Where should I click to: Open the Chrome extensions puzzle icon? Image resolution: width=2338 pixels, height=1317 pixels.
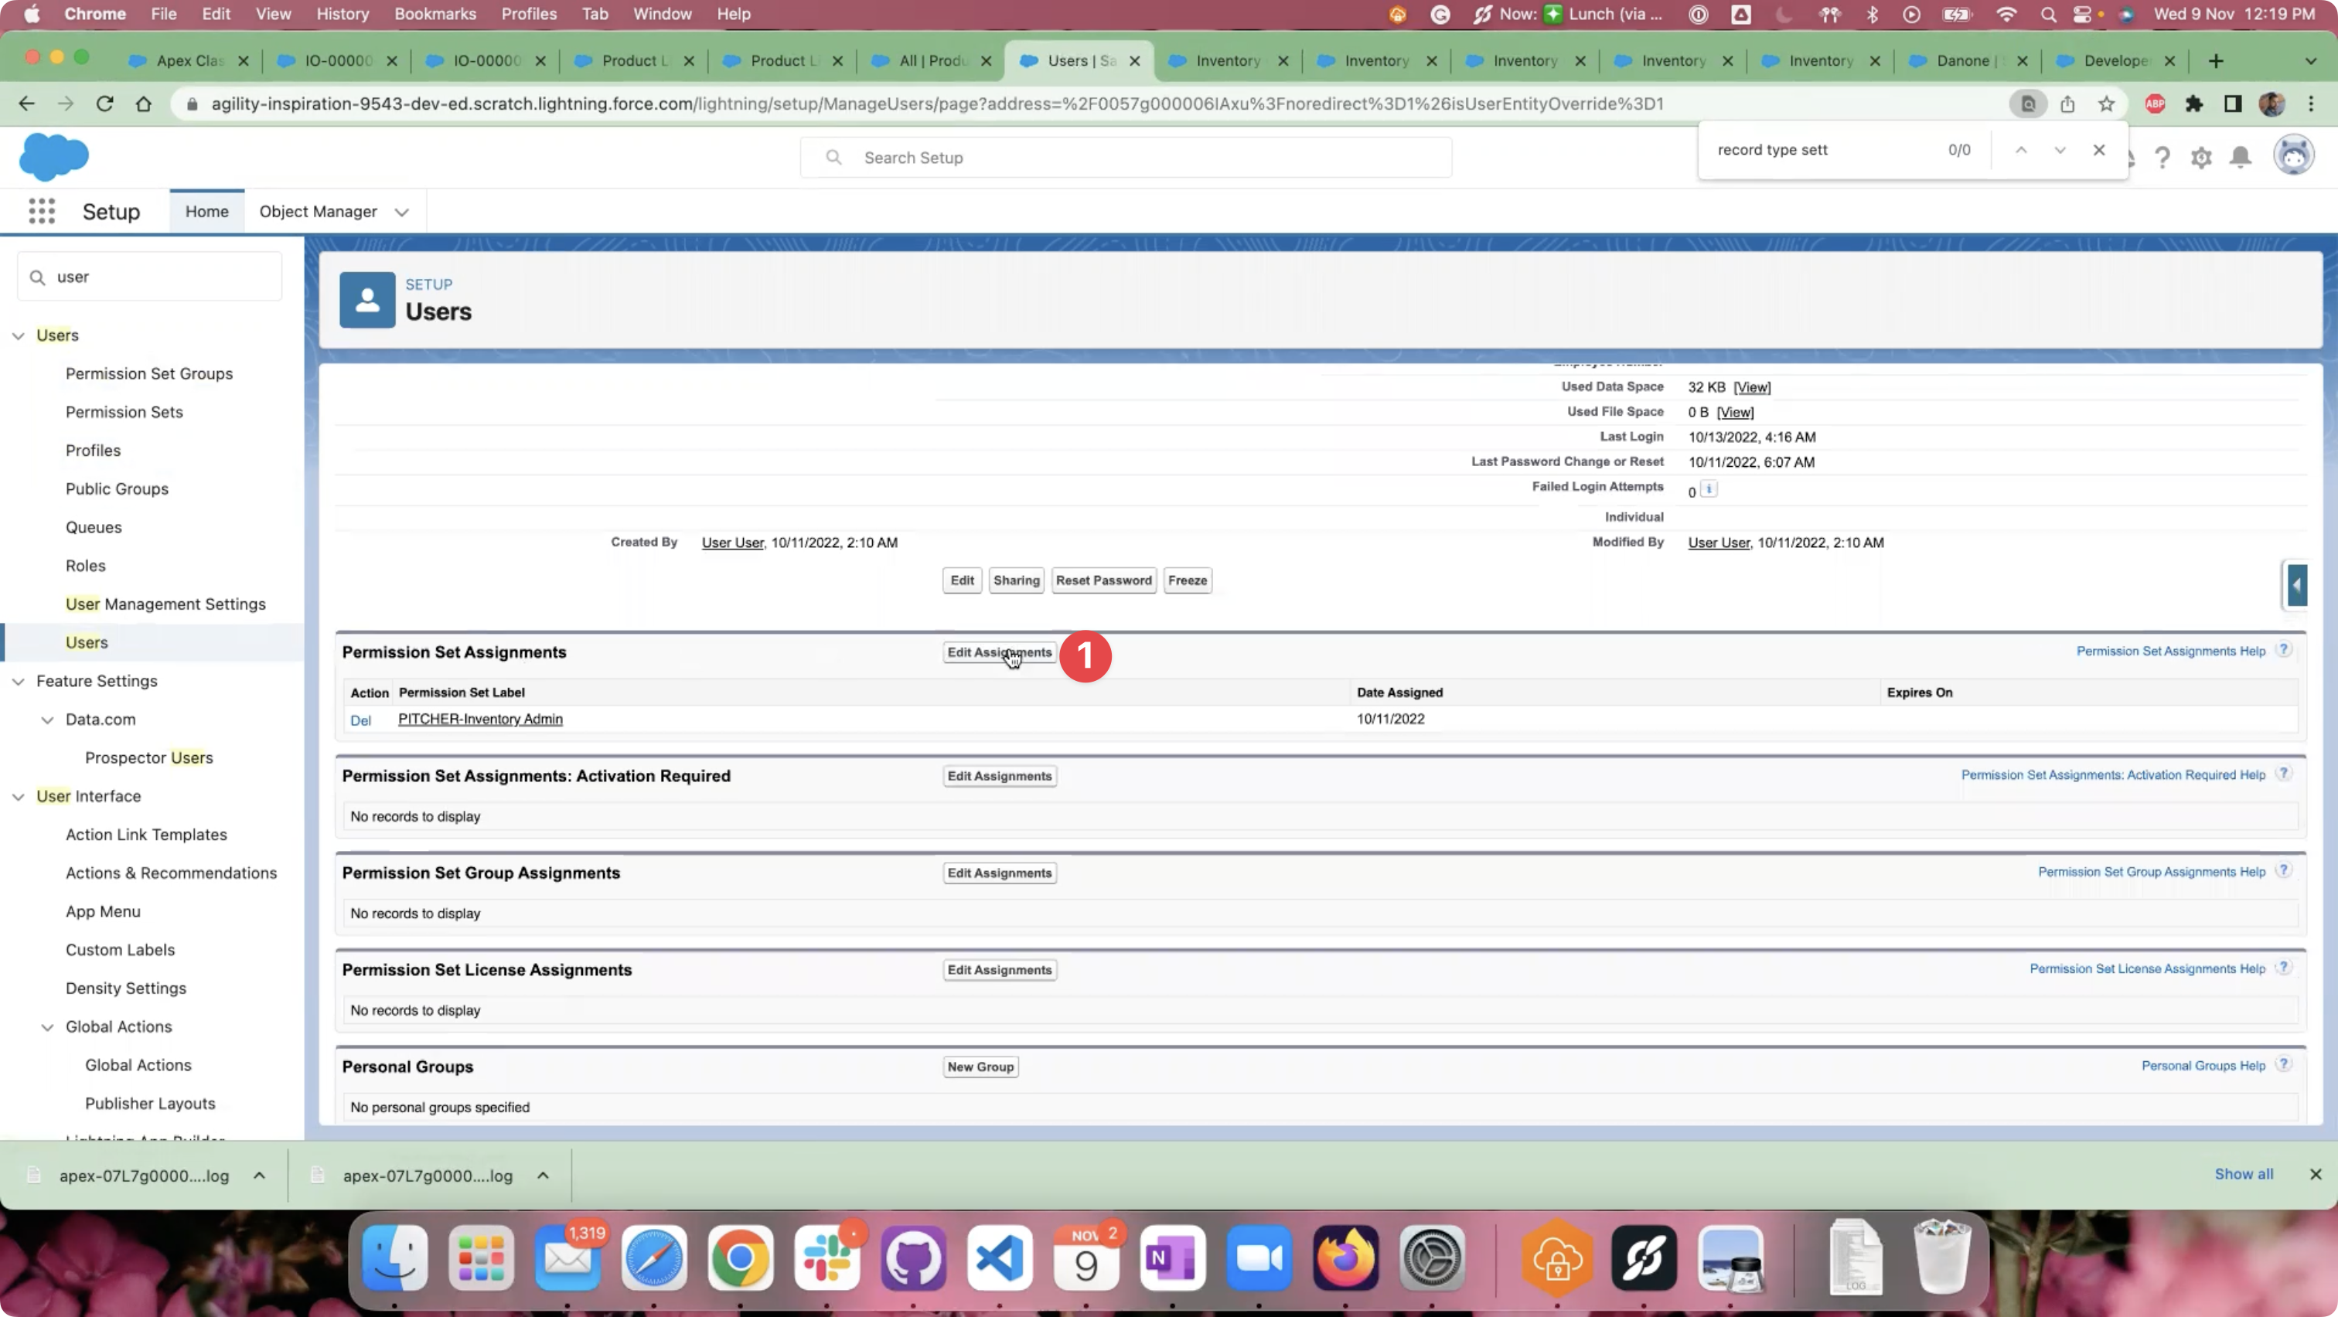click(x=2193, y=104)
